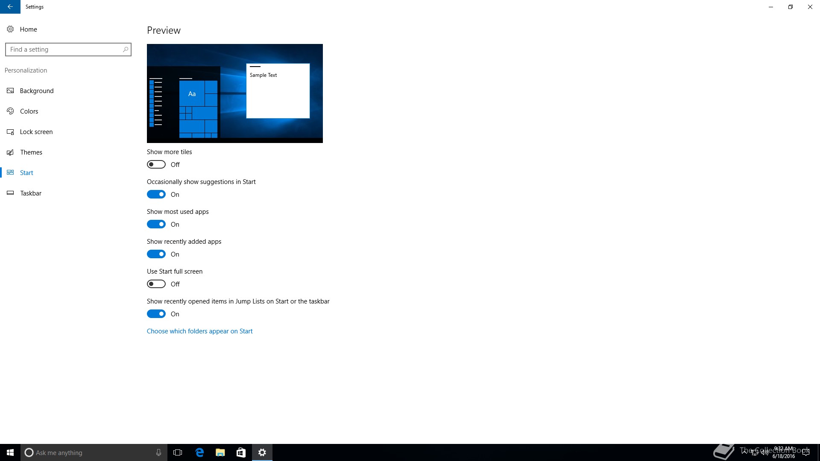820x461 pixels.
Task: Click the Start preview thumbnail
Action: (234, 93)
